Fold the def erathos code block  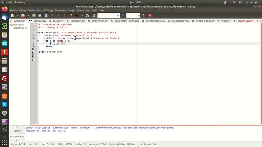38,33
